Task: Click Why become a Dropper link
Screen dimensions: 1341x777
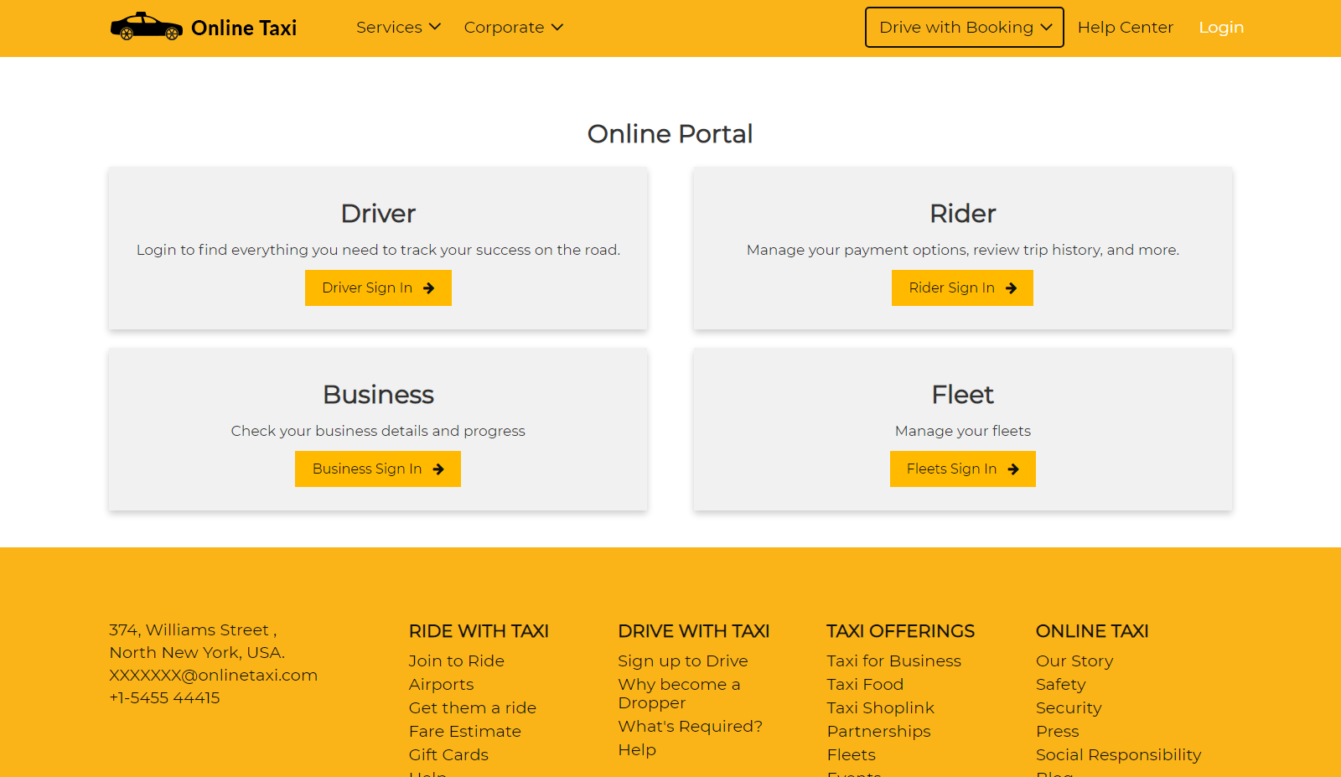Action: pos(679,694)
